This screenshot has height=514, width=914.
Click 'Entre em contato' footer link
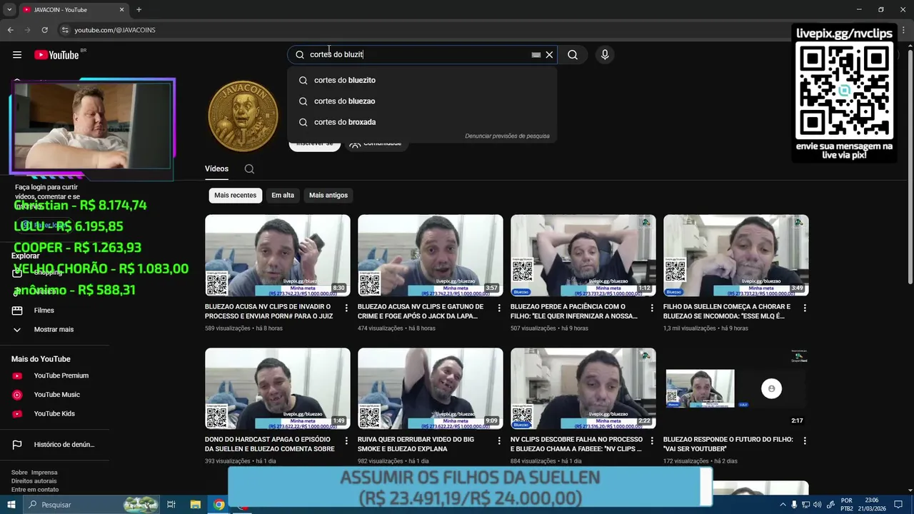coord(35,490)
